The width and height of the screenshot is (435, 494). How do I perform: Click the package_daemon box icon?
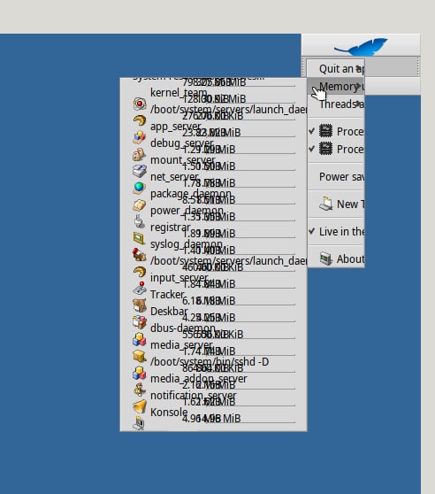pyautogui.click(x=140, y=205)
